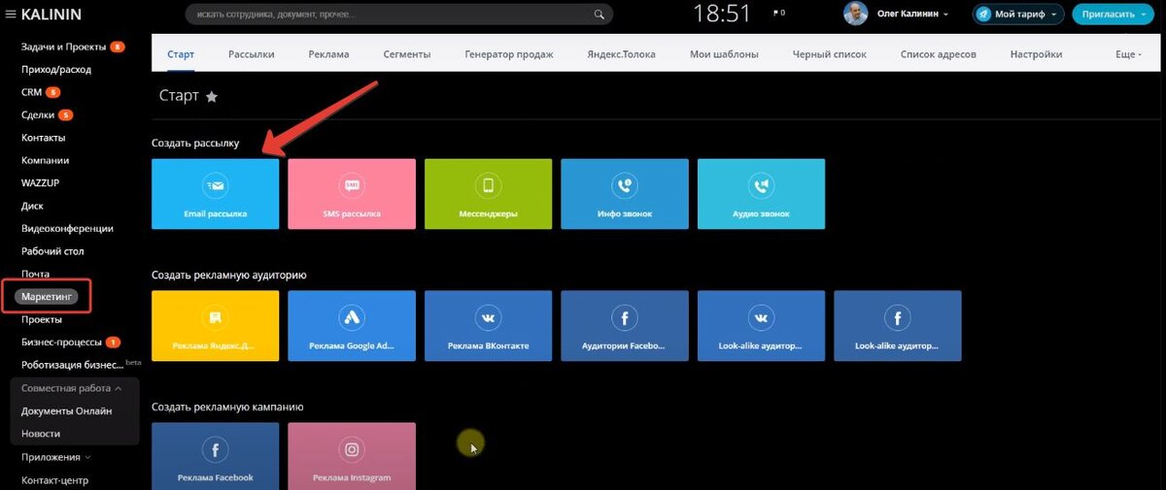Switch to the Реклама tab

[x=328, y=54]
